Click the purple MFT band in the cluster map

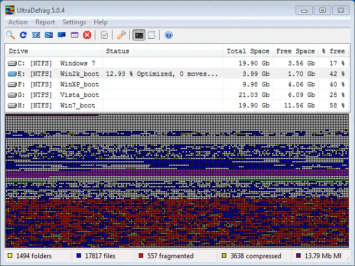pos(177,173)
